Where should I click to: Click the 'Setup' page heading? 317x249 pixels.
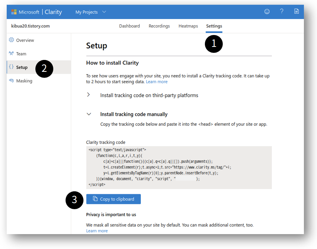click(x=96, y=46)
